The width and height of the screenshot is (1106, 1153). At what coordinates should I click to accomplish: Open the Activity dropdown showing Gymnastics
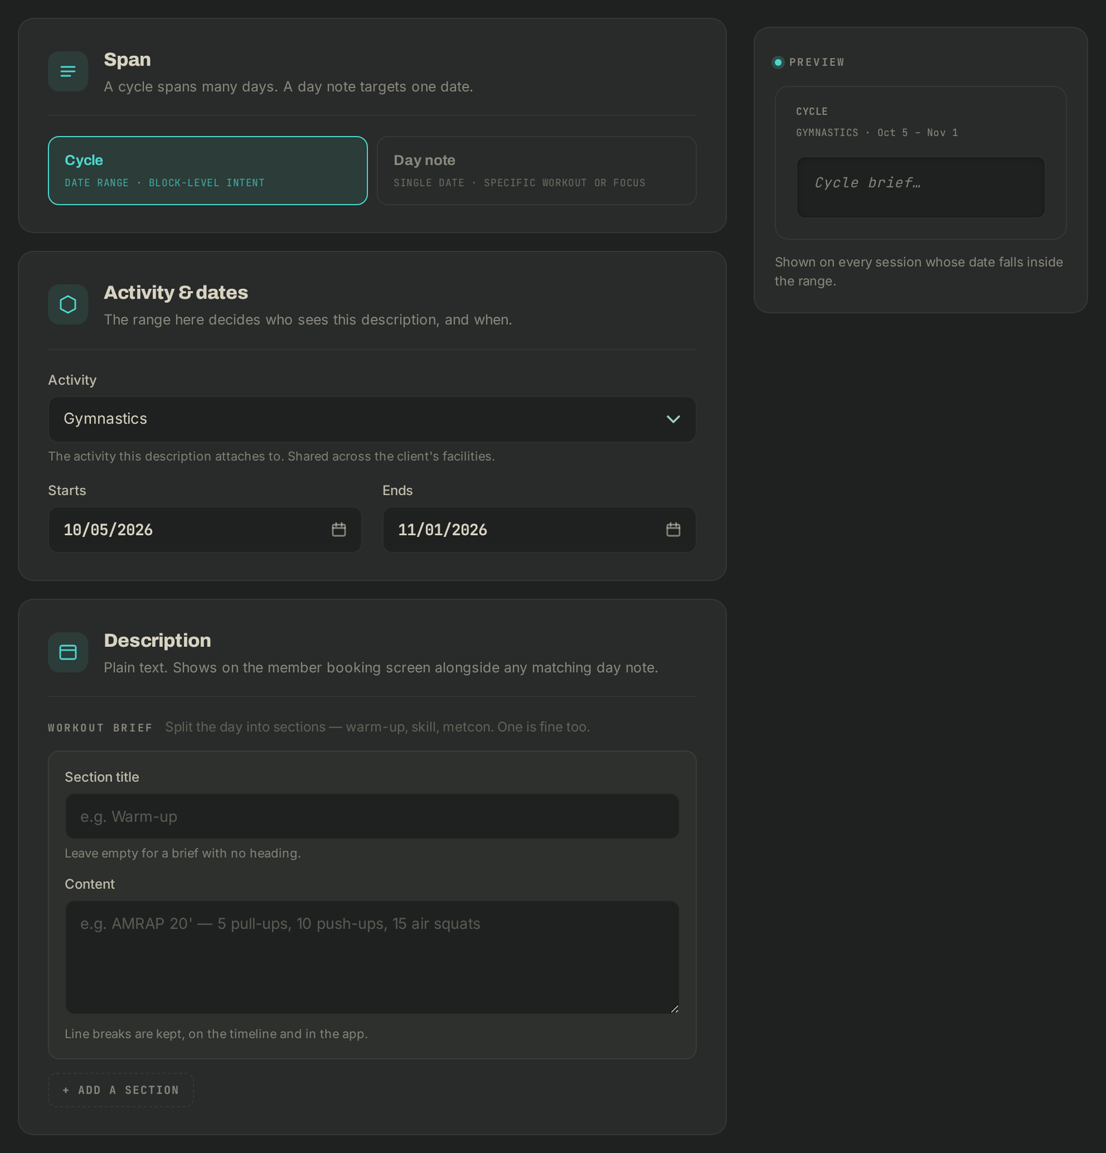pos(372,419)
